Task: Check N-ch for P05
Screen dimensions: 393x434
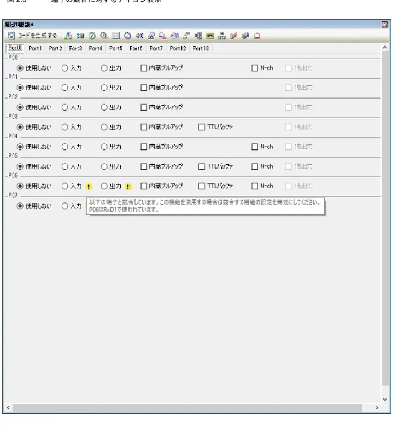Action: (262, 166)
